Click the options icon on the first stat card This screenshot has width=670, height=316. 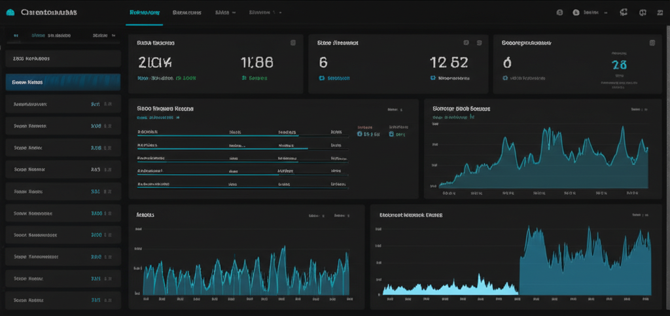point(293,43)
